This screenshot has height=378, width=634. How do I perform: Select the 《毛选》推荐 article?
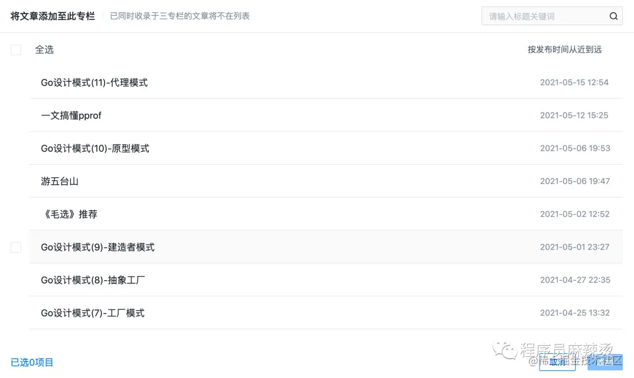[x=70, y=214]
